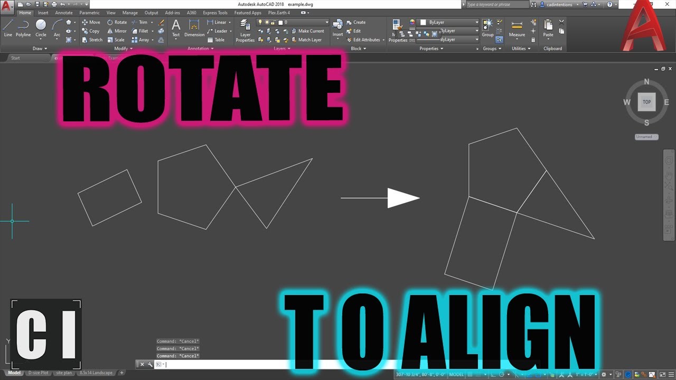676x380 pixels.
Task: Click the Measure utility
Action: point(517,28)
